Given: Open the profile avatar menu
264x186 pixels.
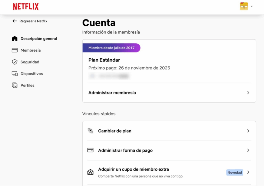Looking at the screenshot, I should click(x=244, y=6).
